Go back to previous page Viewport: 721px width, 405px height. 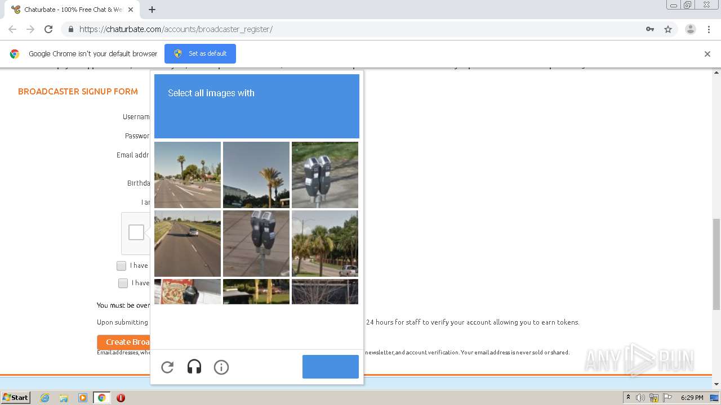[12, 29]
